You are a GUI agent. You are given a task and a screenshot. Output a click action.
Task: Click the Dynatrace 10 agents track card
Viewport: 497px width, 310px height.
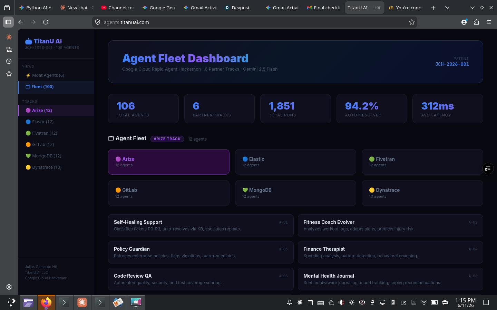[422, 193]
